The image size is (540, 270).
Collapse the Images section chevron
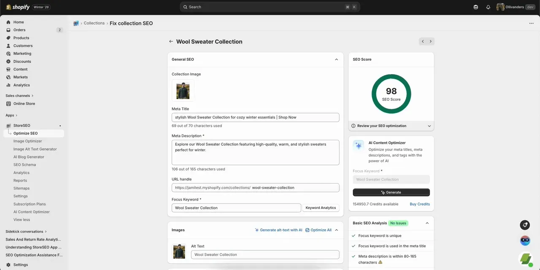336,230
